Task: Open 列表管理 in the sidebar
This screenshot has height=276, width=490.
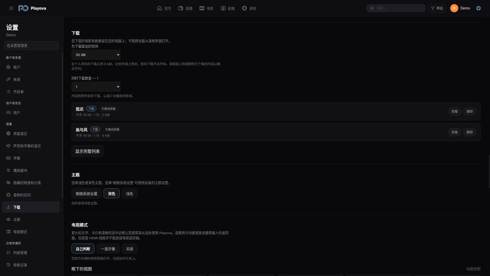Action: coord(31,252)
